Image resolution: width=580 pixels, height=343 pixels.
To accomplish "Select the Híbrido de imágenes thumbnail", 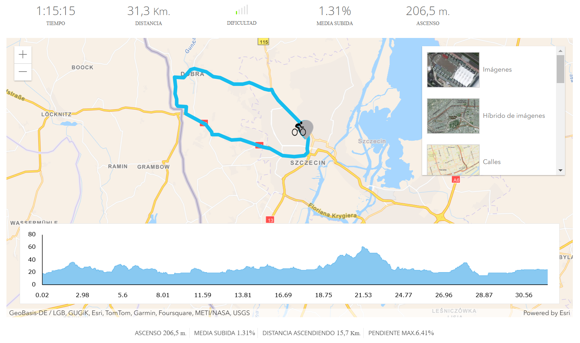I will point(453,116).
